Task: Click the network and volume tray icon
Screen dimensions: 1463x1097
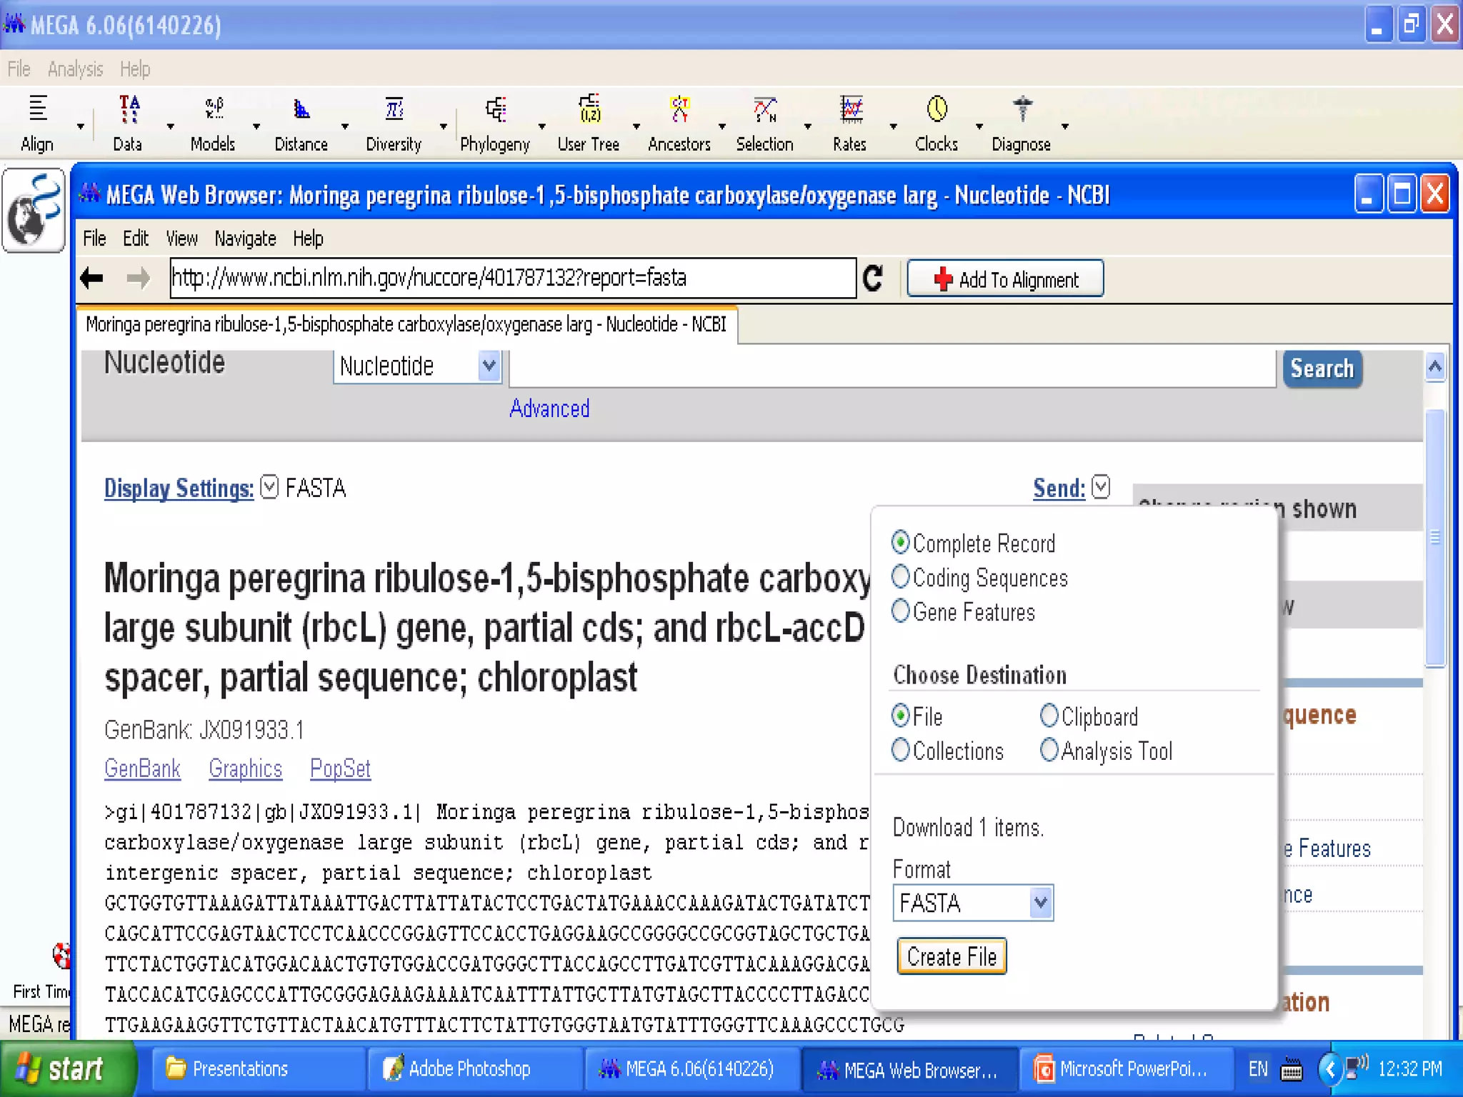Action: click(1357, 1068)
